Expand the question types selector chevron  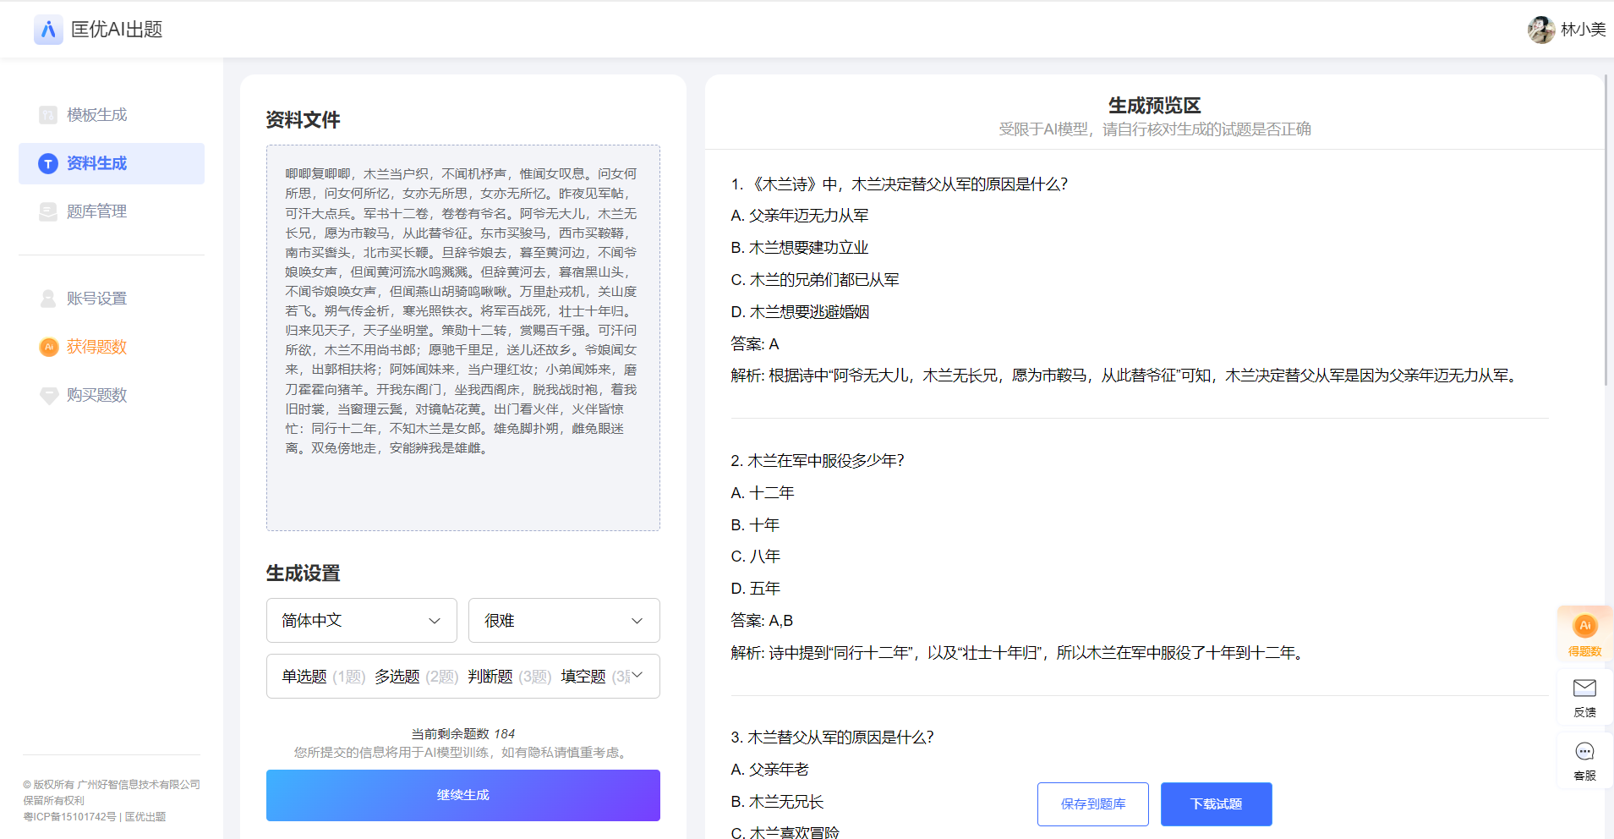tap(637, 675)
